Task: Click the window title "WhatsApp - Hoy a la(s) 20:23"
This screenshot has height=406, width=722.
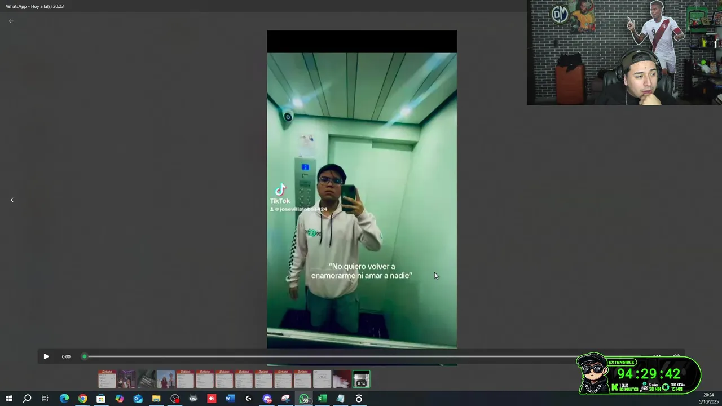Action: click(35, 6)
